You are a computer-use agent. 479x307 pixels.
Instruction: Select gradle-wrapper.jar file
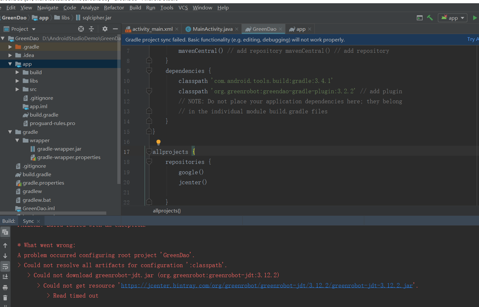click(56, 149)
